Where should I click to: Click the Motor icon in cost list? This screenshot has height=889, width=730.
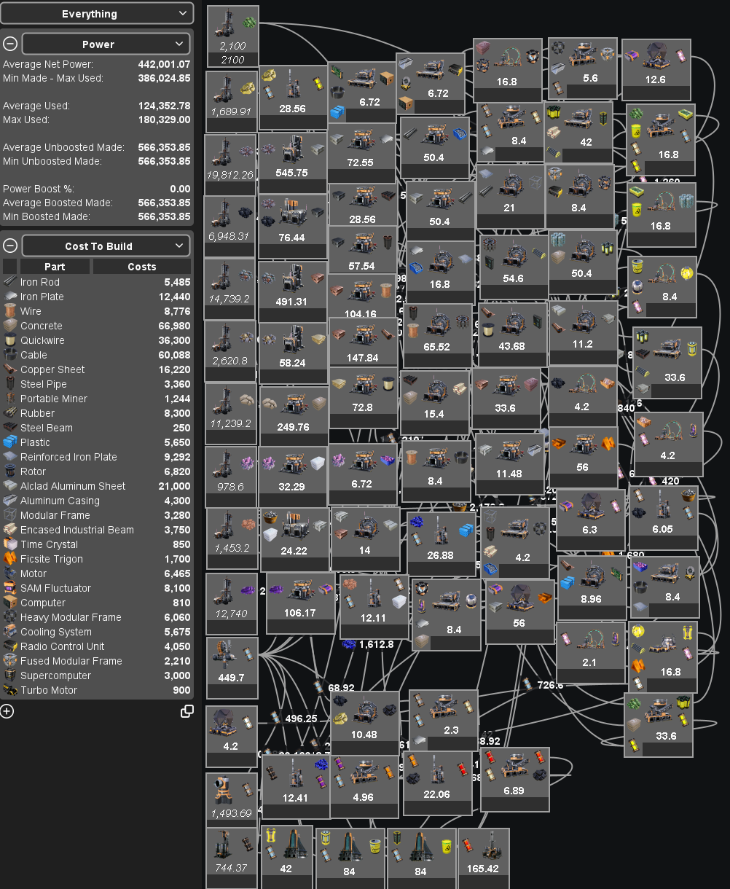pyautogui.click(x=10, y=573)
